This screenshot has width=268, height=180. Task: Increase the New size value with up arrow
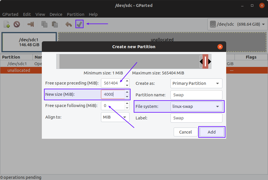127,92
